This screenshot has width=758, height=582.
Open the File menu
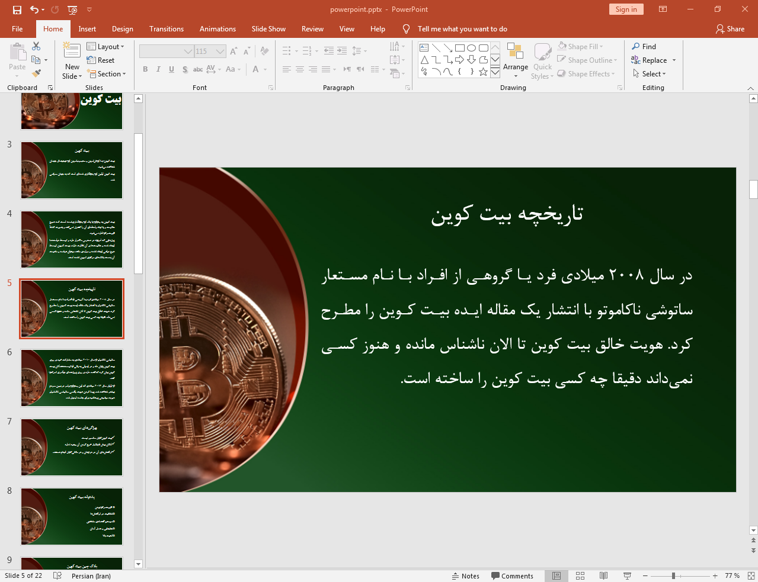coord(17,29)
